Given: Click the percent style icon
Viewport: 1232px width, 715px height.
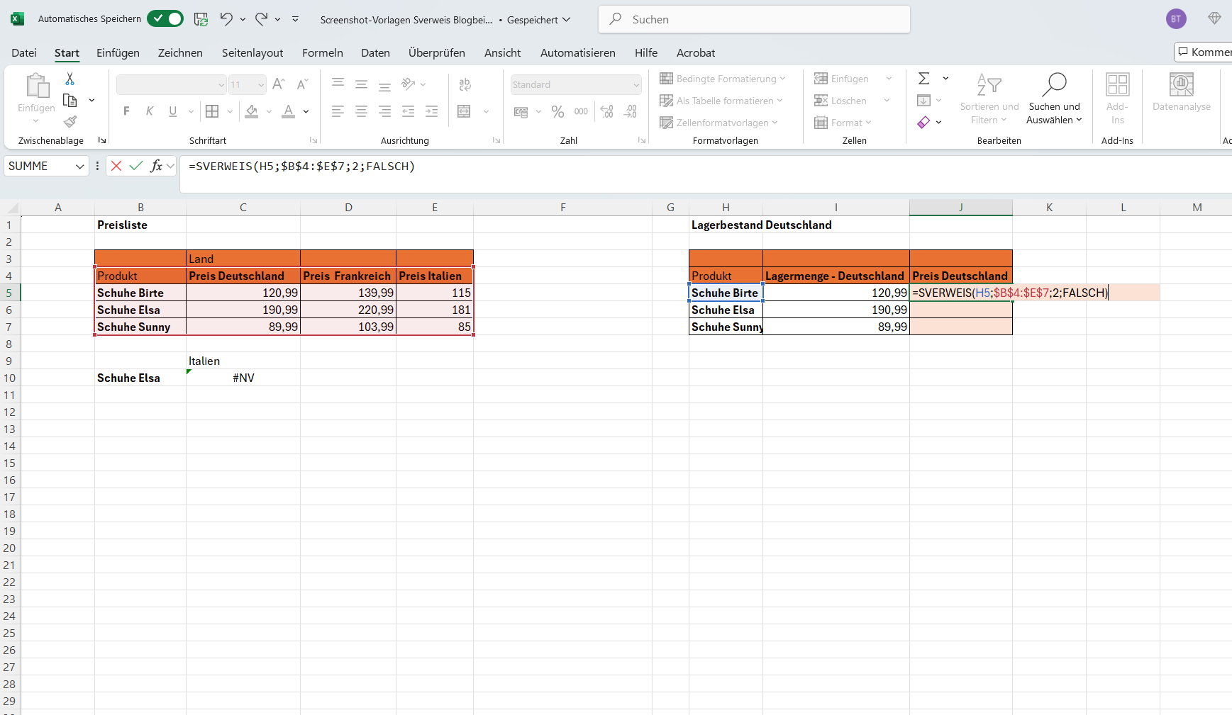Looking at the screenshot, I should pos(557,111).
